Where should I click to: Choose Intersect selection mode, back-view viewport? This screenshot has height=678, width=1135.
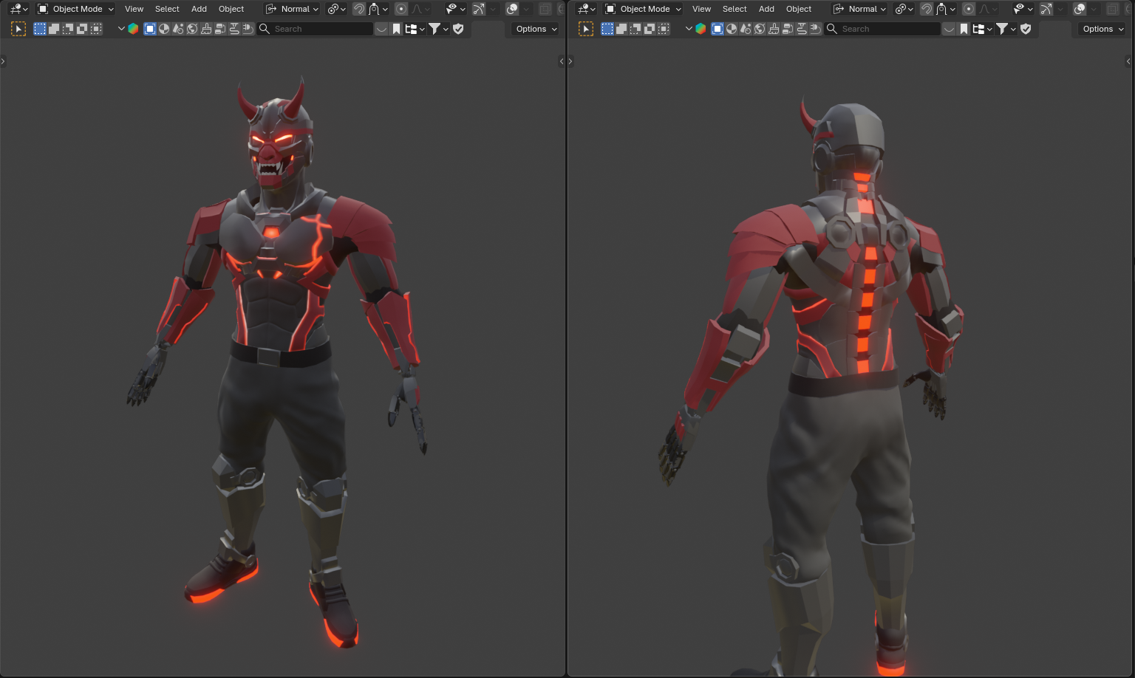pyautogui.click(x=664, y=29)
